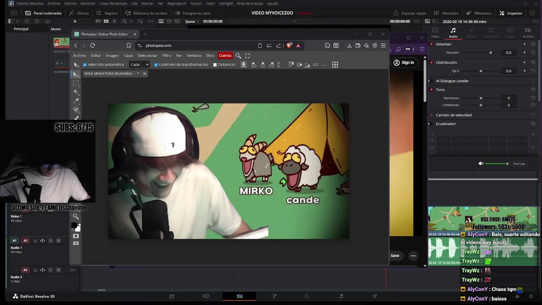Reset the Volumen section in Inspector
Image resolution: width=542 pixels, height=305 pixels.
(x=533, y=44)
